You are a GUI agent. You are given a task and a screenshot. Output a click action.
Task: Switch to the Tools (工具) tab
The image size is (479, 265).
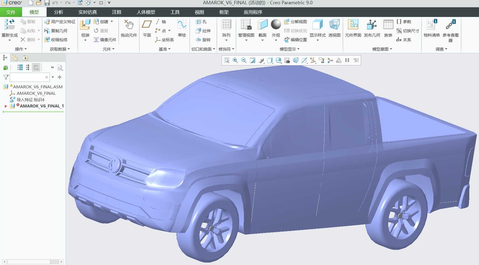pos(175,12)
